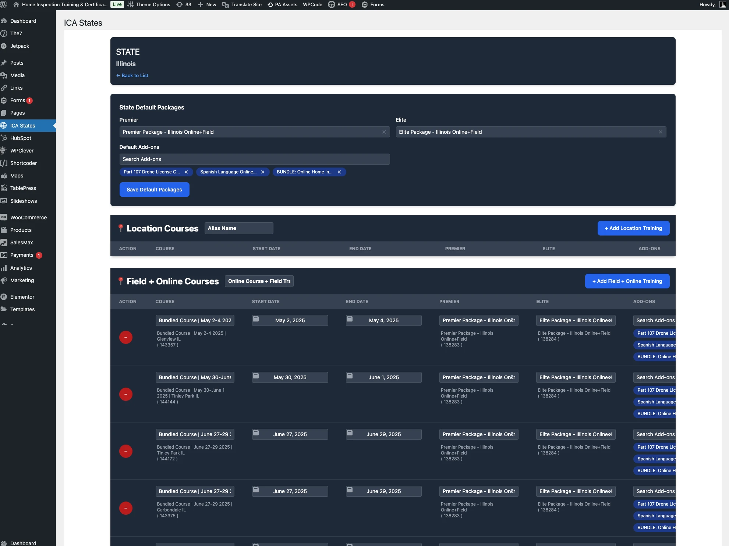
Task: Open the HubSpot sidebar item
Action: (x=21, y=138)
